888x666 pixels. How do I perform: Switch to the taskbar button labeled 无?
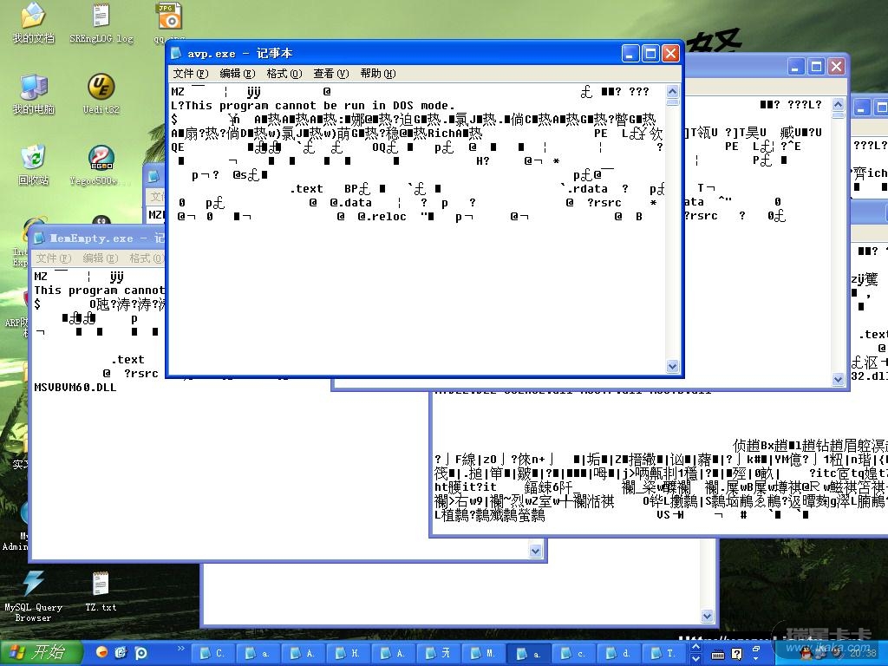coord(439,653)
